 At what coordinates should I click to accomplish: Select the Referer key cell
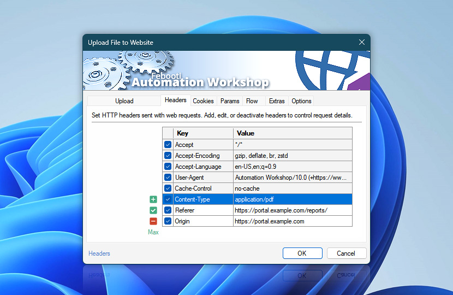click(203, 210)
